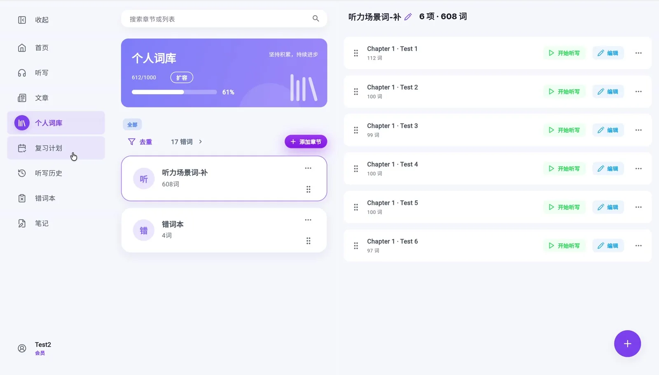Screen dimensions: 659x375
Task: Start dictation for Chapter 1 · Test 1
Action: 564,53
